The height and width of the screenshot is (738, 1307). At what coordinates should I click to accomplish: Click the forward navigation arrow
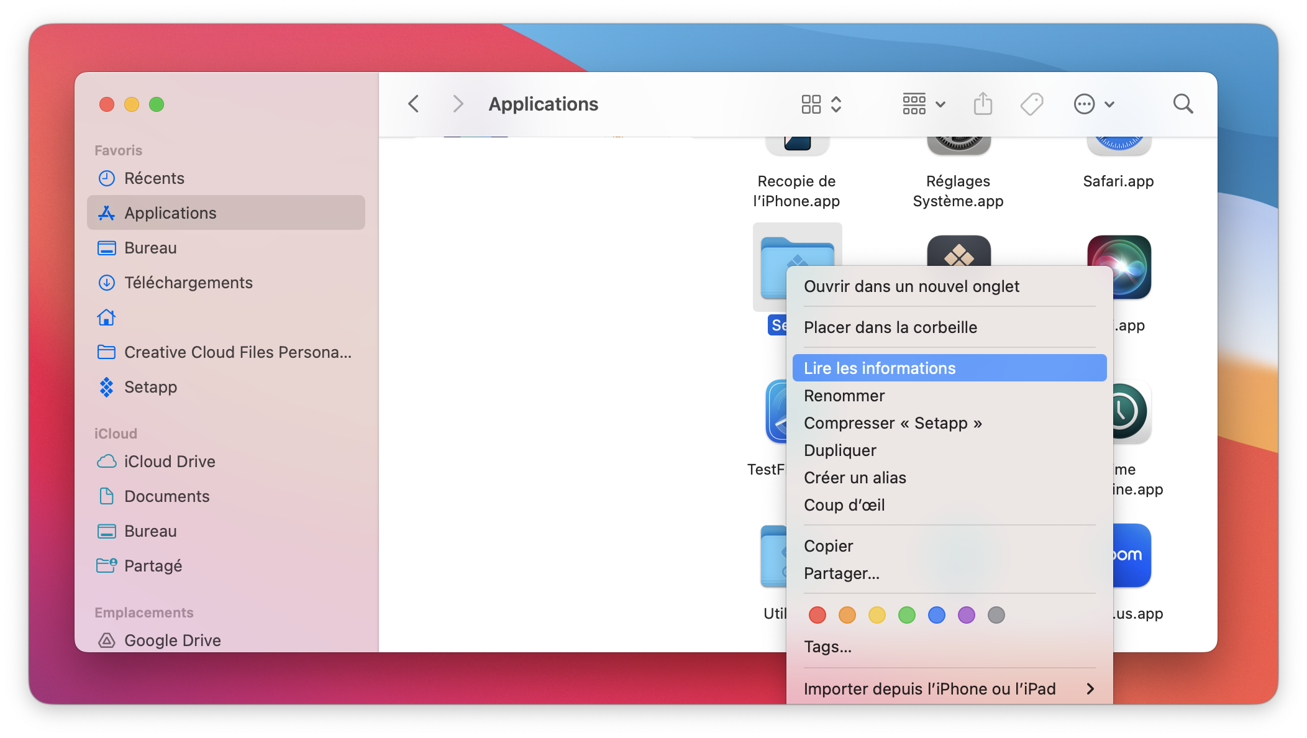pyautogui.click(x=458, y=104)
